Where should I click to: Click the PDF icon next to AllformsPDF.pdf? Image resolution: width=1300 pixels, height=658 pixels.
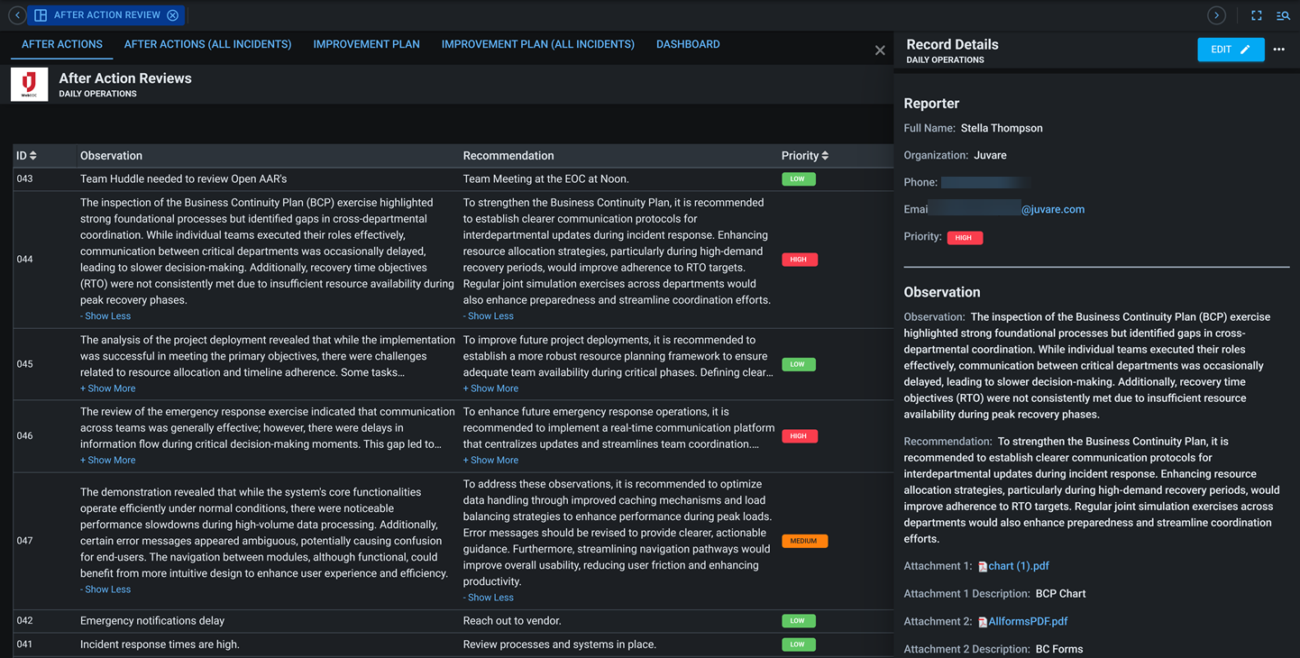(983, 622)
